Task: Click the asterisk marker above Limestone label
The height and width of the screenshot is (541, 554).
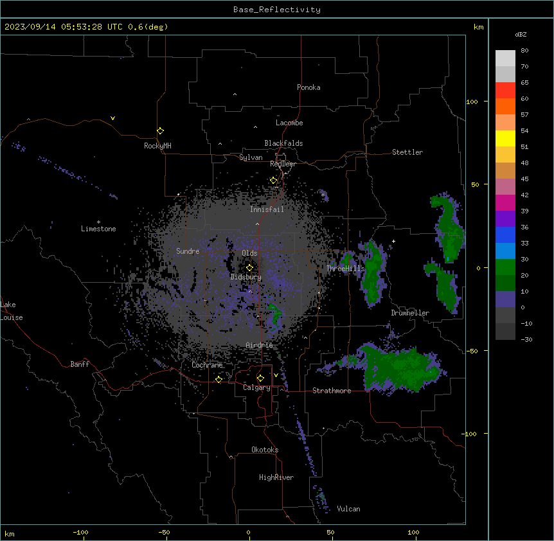Action: tap(98, 222)
